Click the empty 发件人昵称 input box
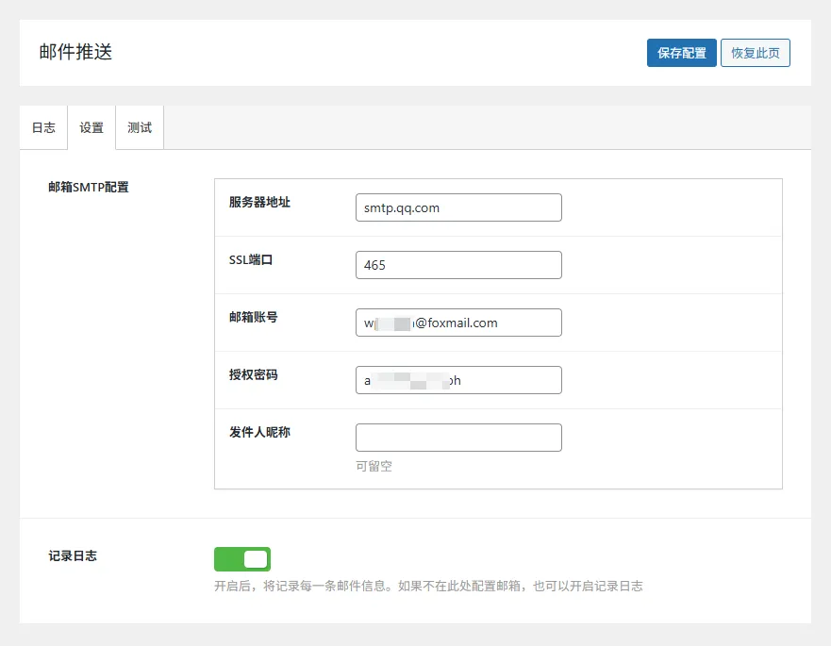The height and width of the screenshot is (646, 831). 458,438
